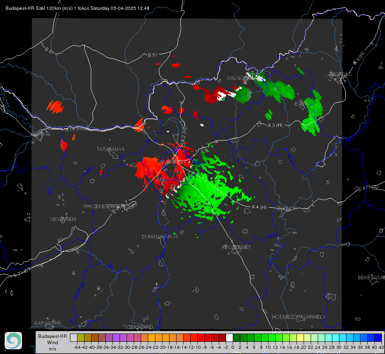Viewport: 385px width, 354px height.
Task: Select the legend value 42
Action: tap(381, 347)
